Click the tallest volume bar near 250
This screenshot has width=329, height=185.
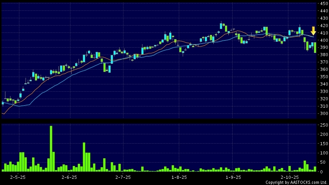tap(51, 149)
